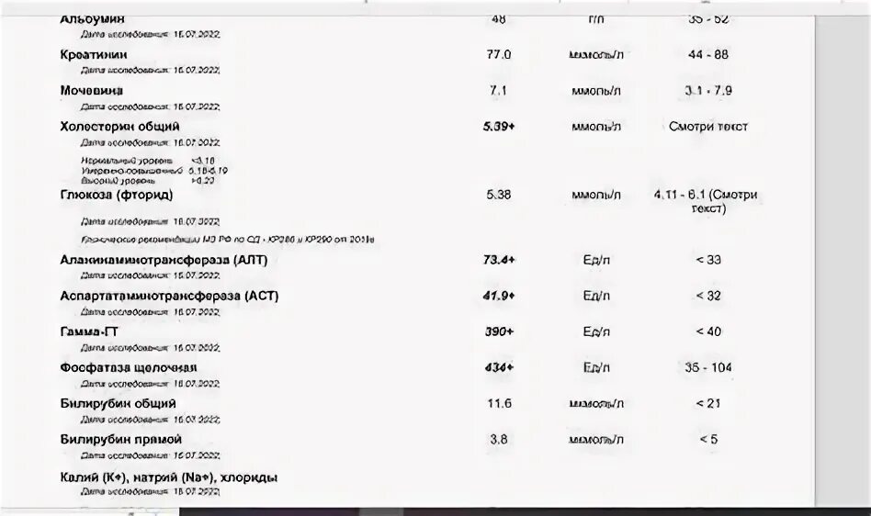Select alkaline phosphatase result 434+
The height and width of the screenshot is (516, 871).
pos(499,367)
